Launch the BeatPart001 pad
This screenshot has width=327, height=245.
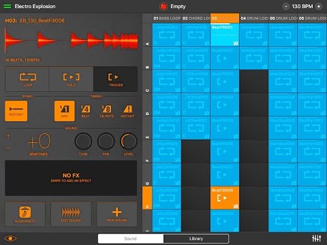click(312, 35)
